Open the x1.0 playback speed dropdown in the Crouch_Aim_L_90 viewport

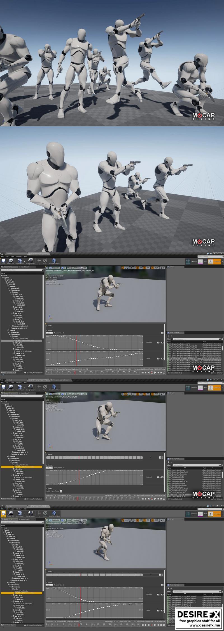(x=84, y=394)
